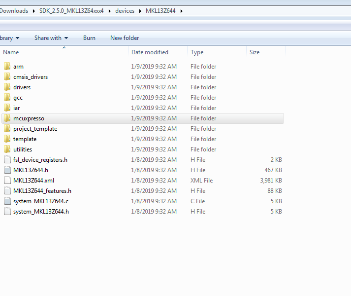This screenshot has width=351, height=296.
Task: Click the template folder icon
Action: tap(7, 139)
